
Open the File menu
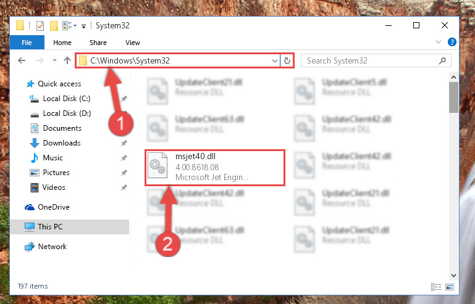(x=27, y=43)
